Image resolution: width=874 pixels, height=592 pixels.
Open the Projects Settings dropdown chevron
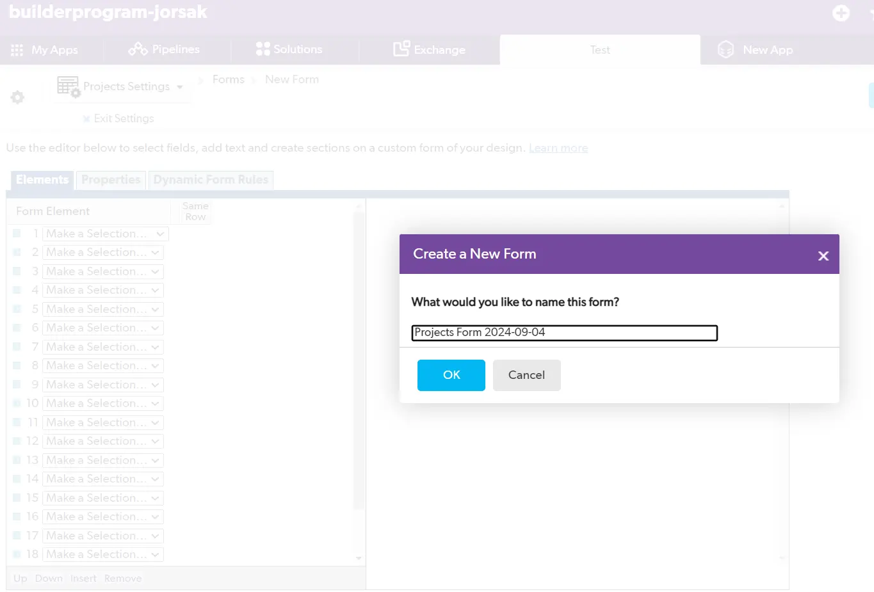(x=179, y=86)
